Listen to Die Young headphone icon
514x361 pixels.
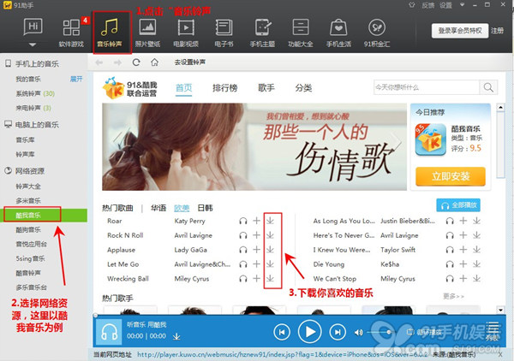[x=450, y=264]
